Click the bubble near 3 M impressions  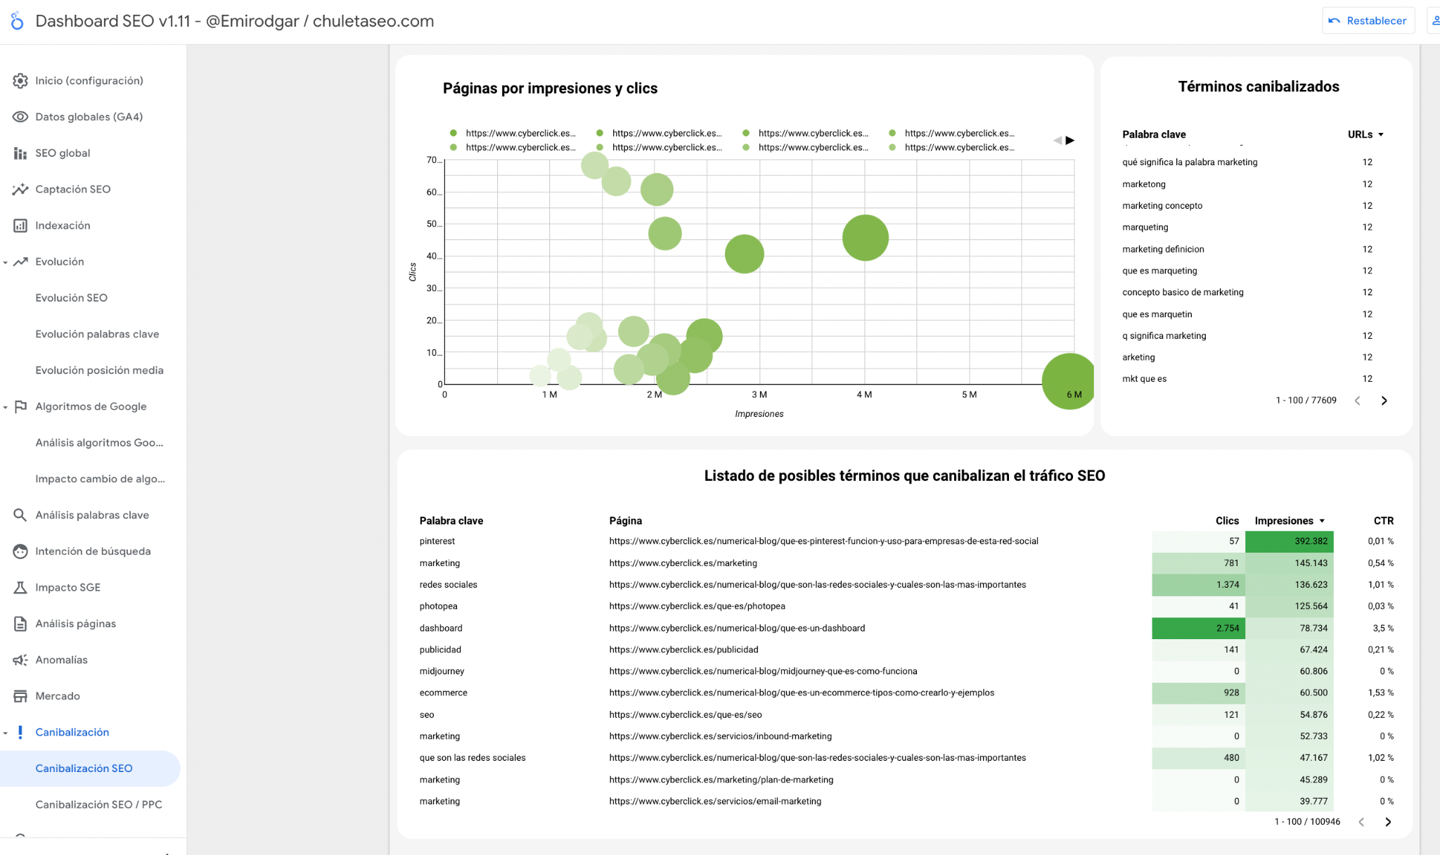[744, 254]
